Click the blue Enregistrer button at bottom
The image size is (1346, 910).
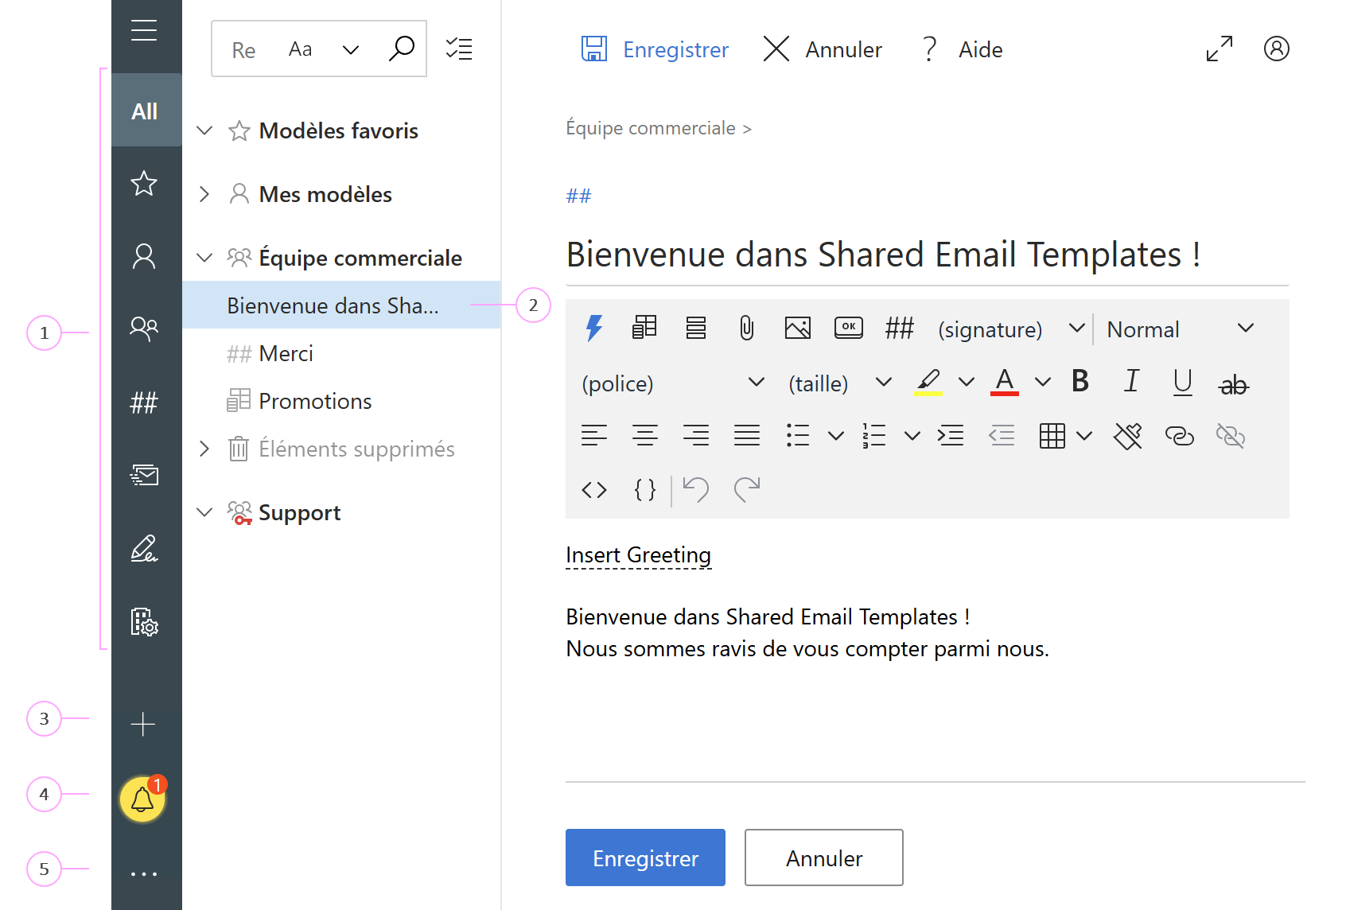(645, 857)
